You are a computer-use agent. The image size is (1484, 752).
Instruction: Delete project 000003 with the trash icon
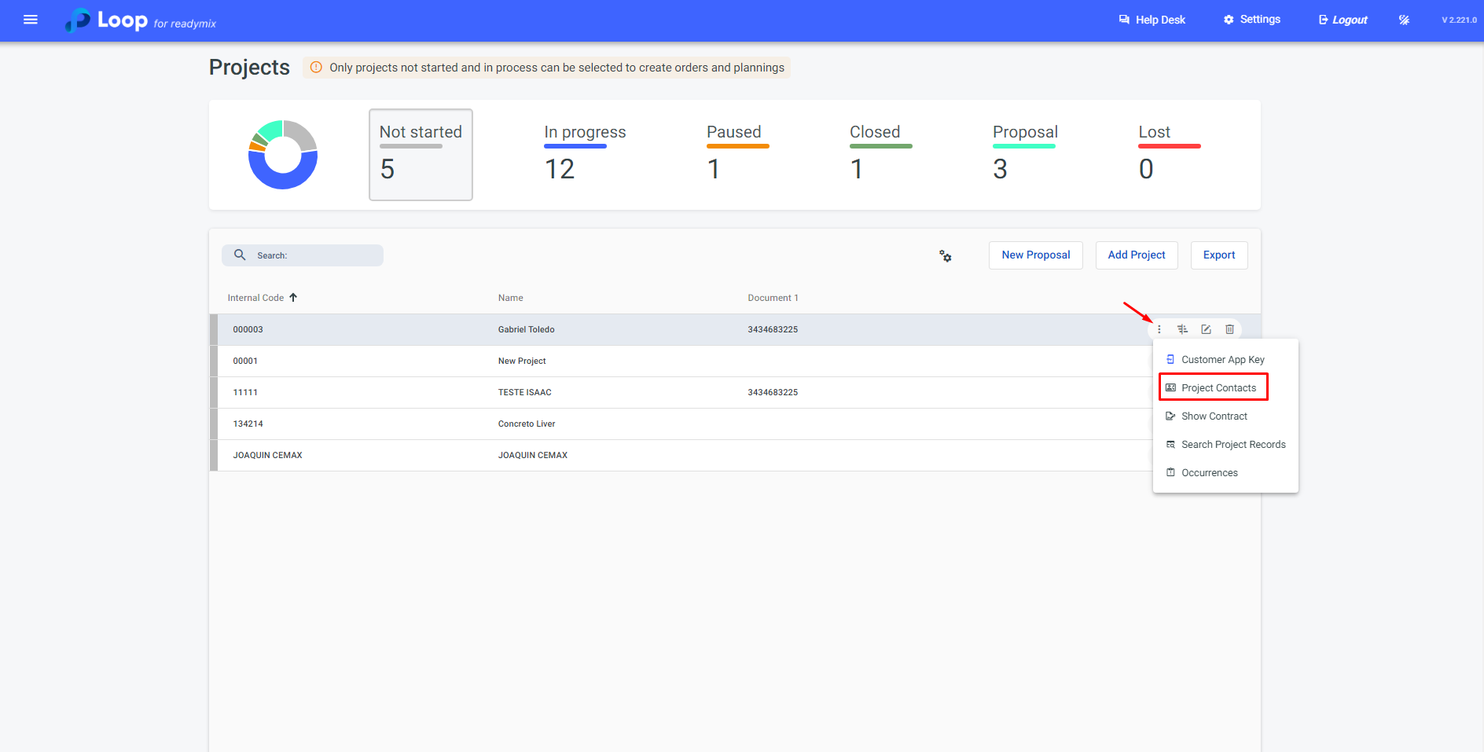[x=1229, y=329]
